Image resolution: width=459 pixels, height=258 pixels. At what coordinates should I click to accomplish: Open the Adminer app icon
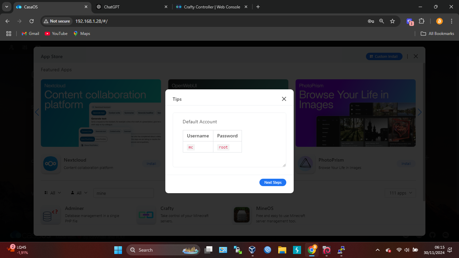(51, 215)
